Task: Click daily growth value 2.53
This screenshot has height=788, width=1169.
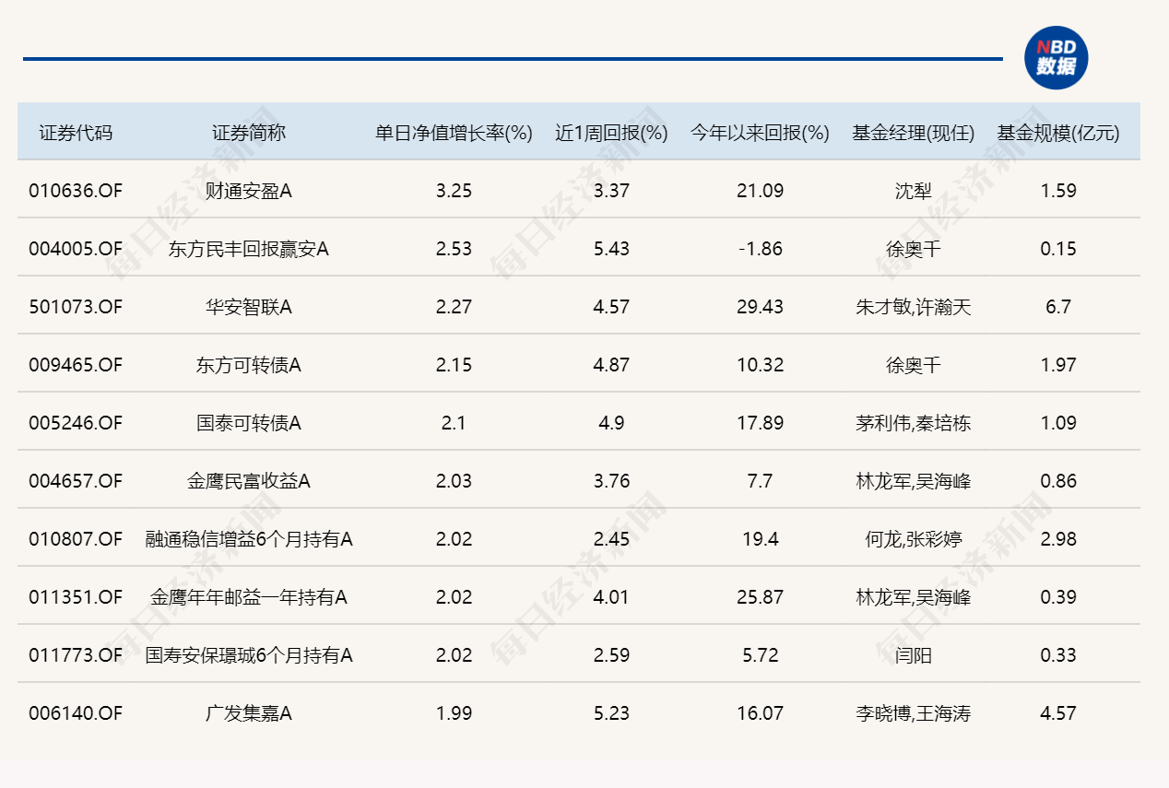Action: pyautogui.click(x=454, y=249)
